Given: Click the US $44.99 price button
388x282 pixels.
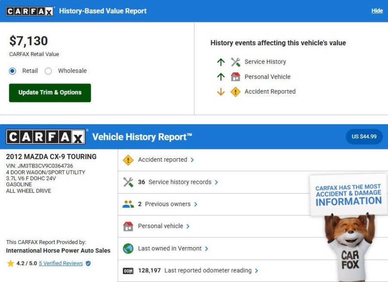Looking at the screenshot, I should [x=364, y=137].
